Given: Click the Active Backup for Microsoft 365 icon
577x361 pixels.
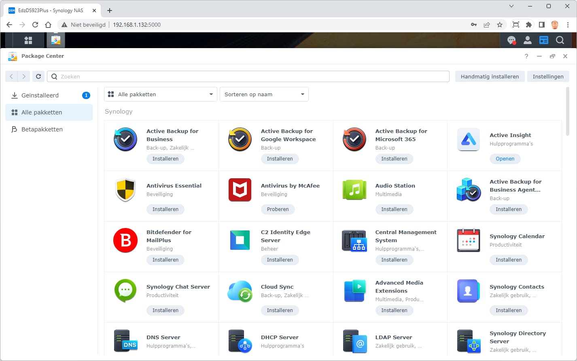Looking at the screenshot, I should click(x=354, y=139).
